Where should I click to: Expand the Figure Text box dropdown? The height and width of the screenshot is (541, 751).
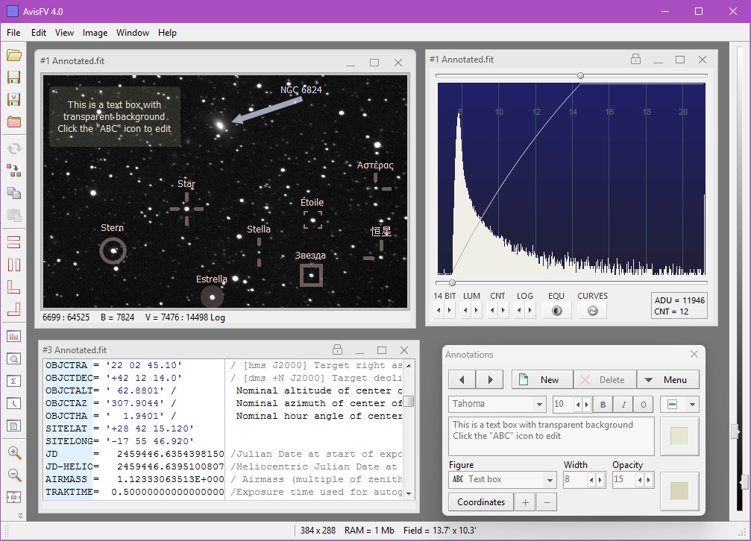(502, 479)
